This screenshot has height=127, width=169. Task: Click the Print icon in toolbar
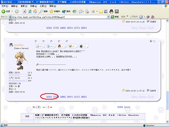(x=87, y=11)
